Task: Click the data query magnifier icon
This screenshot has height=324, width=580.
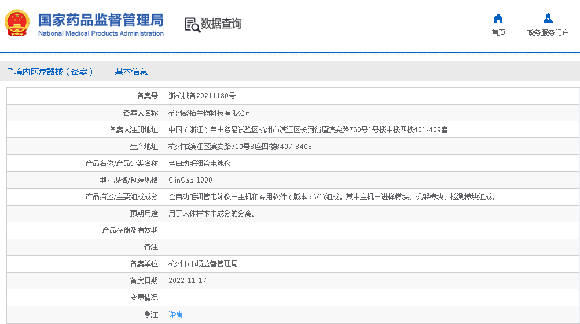Action: click(192, 24)
